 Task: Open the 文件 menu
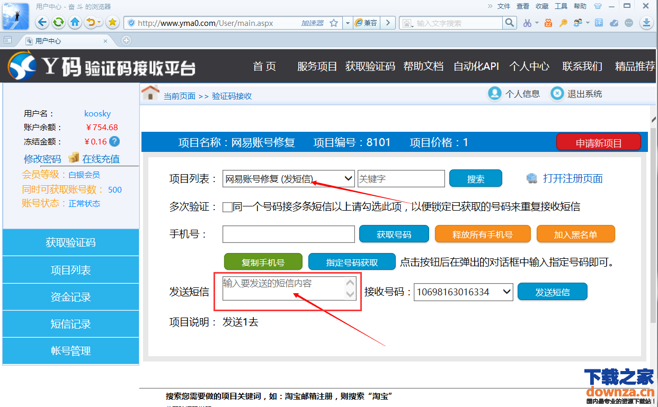504,6
